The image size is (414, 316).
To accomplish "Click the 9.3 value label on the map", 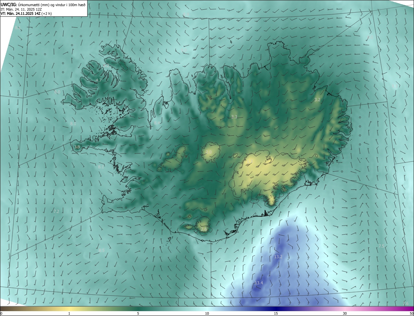I will 394,87.
